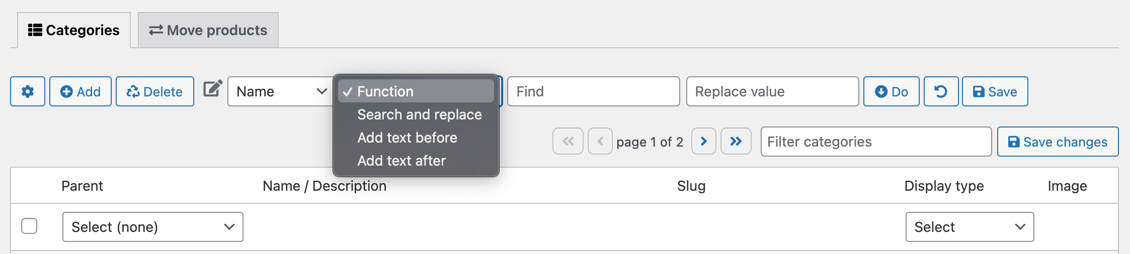
Task: Jump to the last page
Action: click(736, 142)
